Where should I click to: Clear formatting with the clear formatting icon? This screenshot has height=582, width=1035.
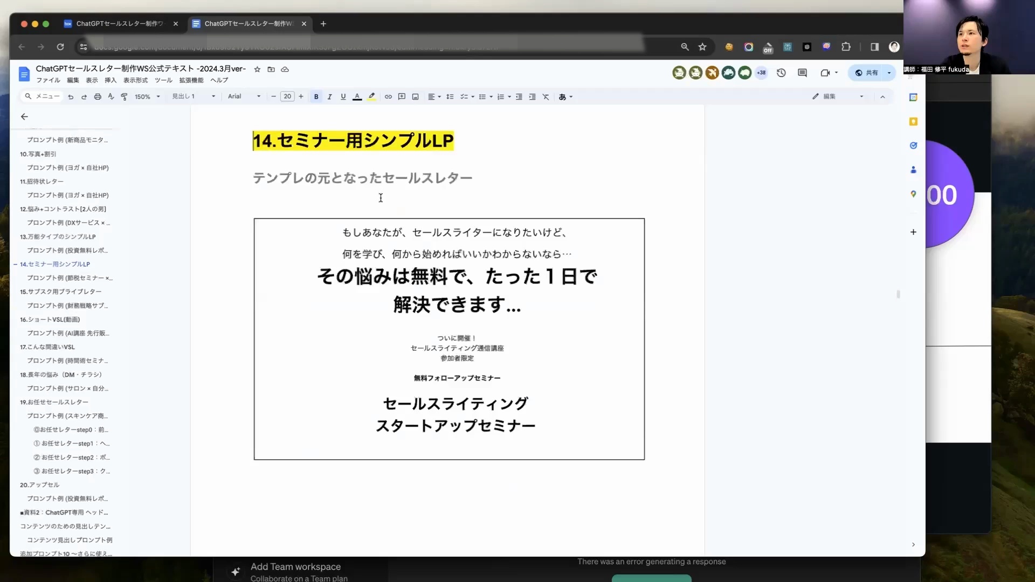point(546,96)
